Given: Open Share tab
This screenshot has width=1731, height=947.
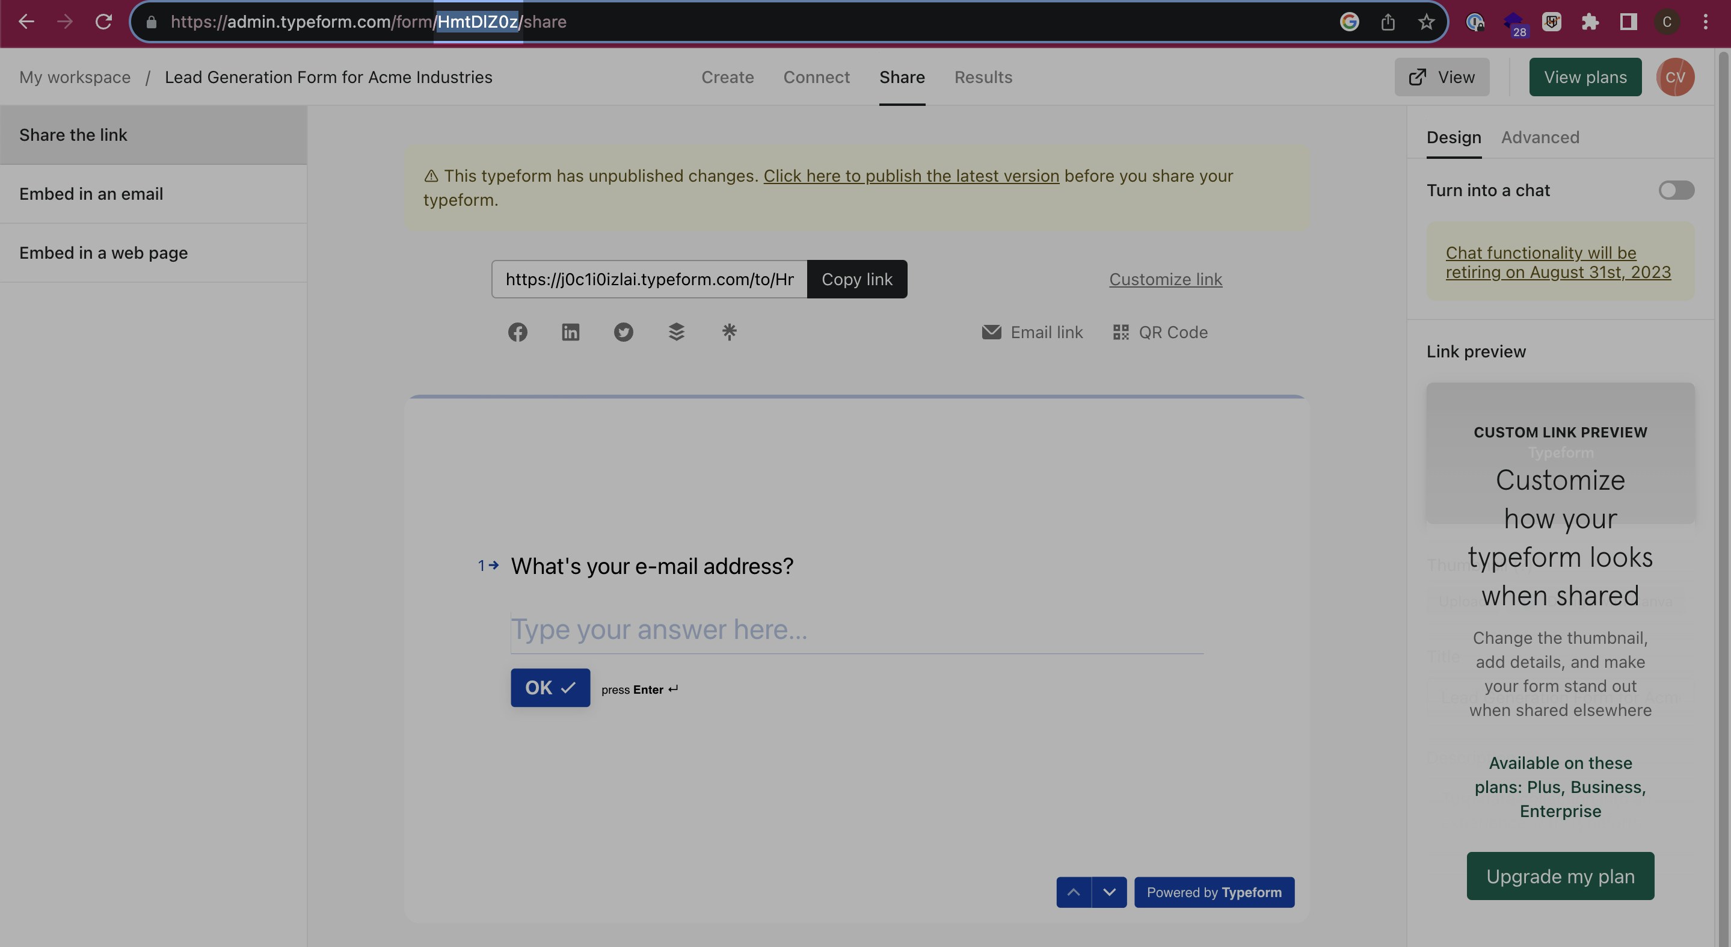Looking at the screenshot, I should tap(902, 77).
